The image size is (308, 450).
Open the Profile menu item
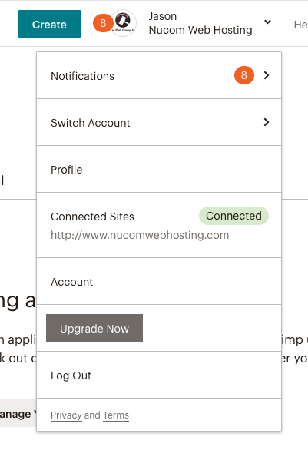click(159, 169)
